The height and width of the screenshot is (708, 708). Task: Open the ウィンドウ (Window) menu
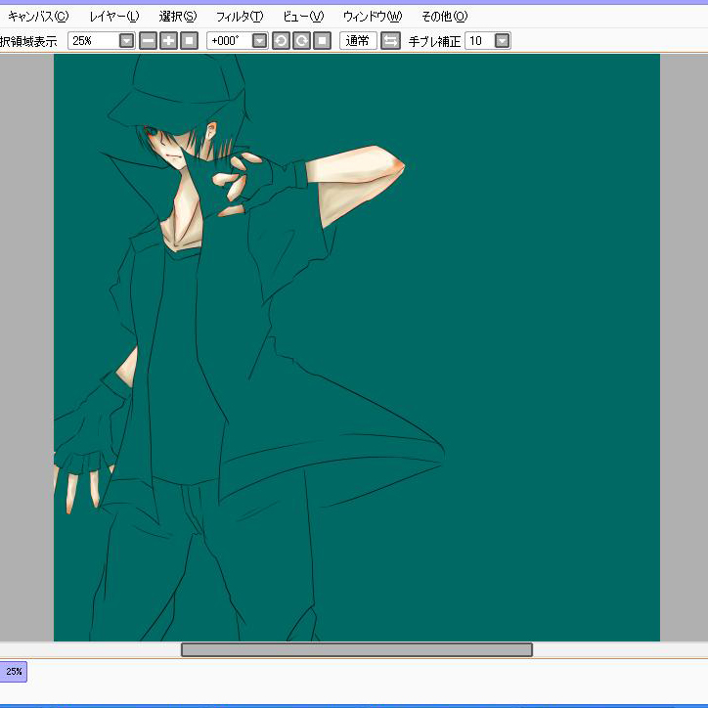372,17
